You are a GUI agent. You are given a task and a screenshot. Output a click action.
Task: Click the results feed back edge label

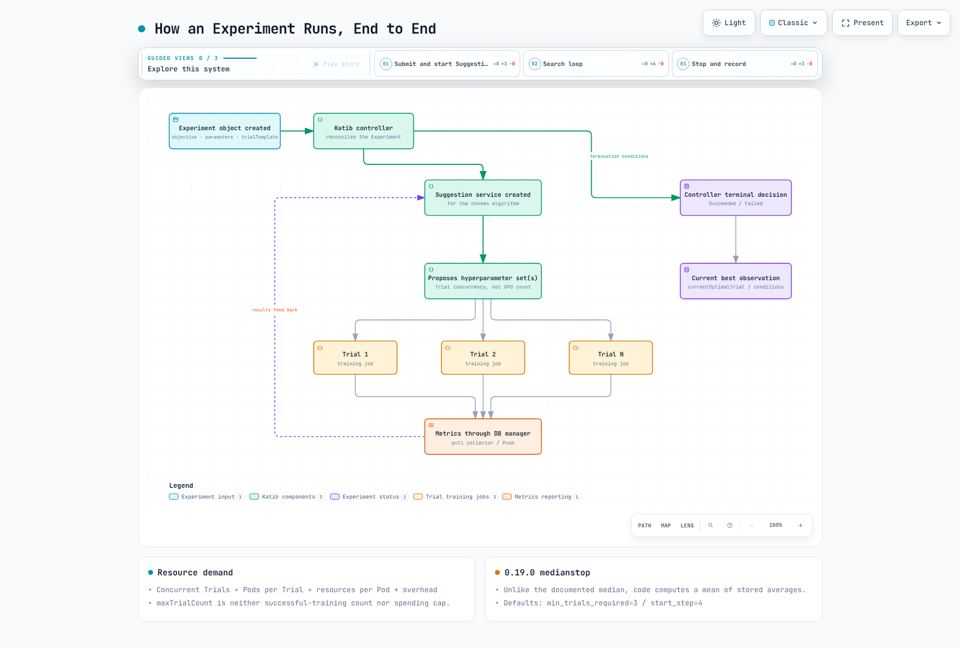pos(275,310)
